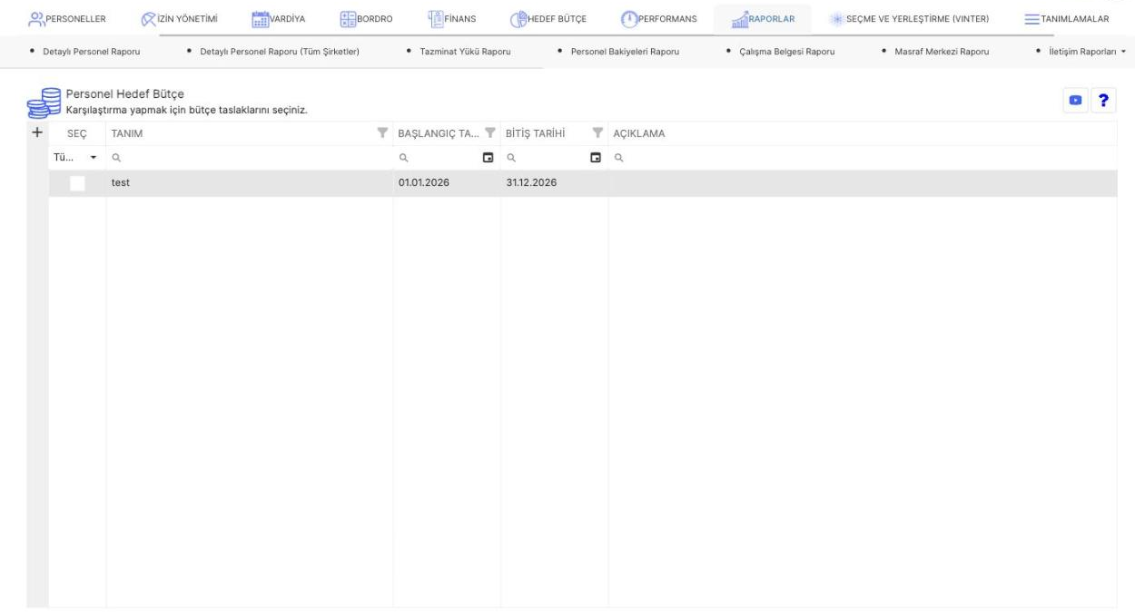This screenshot has height=616, width=1135.
Task: Click the plus icon to add a row
Action: 37,132
